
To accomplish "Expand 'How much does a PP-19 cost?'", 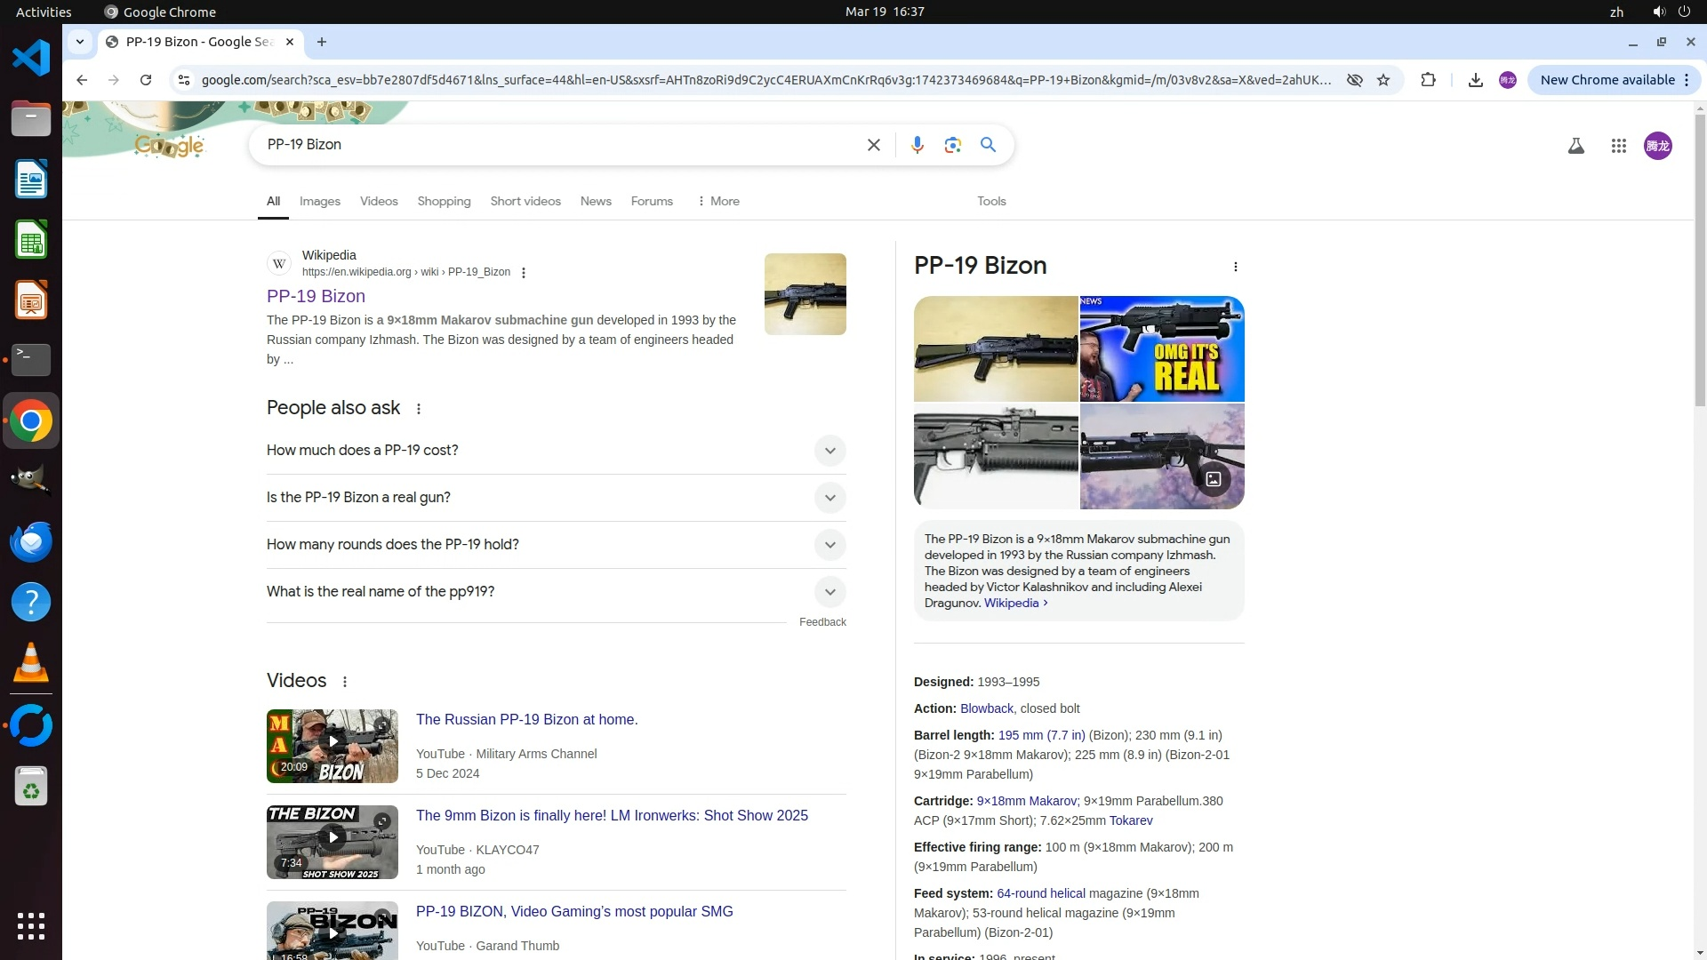I will (829, 451).
